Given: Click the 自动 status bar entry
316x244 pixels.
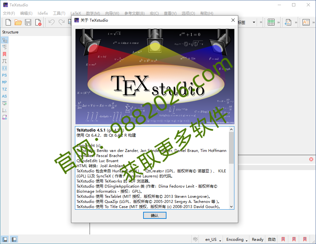Looking at the screenshot, I should (272, 239).
